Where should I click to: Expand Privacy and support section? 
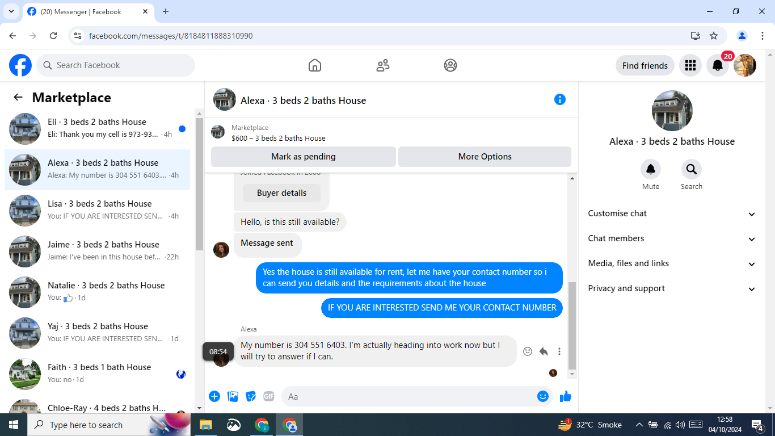coord(672,288)
